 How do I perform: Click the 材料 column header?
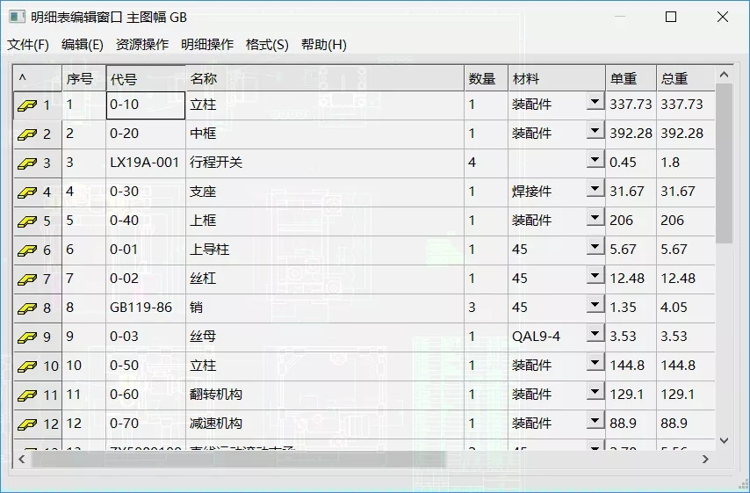click(x=556, y=78)
